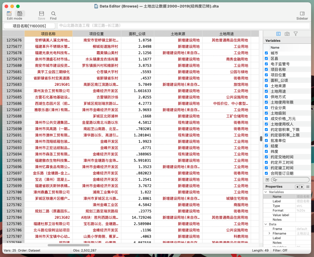Screen dimensions: 314x257
Task: Select the 约定开工时间 variable in list
Action: pos(282,163)
